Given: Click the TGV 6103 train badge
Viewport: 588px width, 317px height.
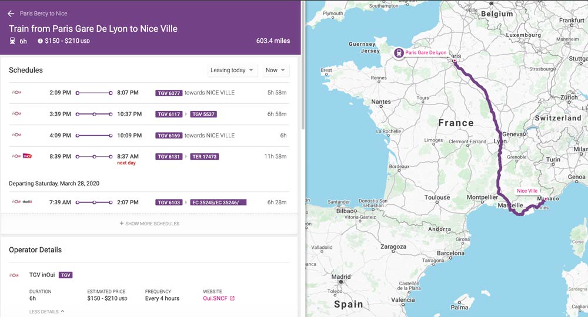Looking at the screenshot, I should [169, 203].
